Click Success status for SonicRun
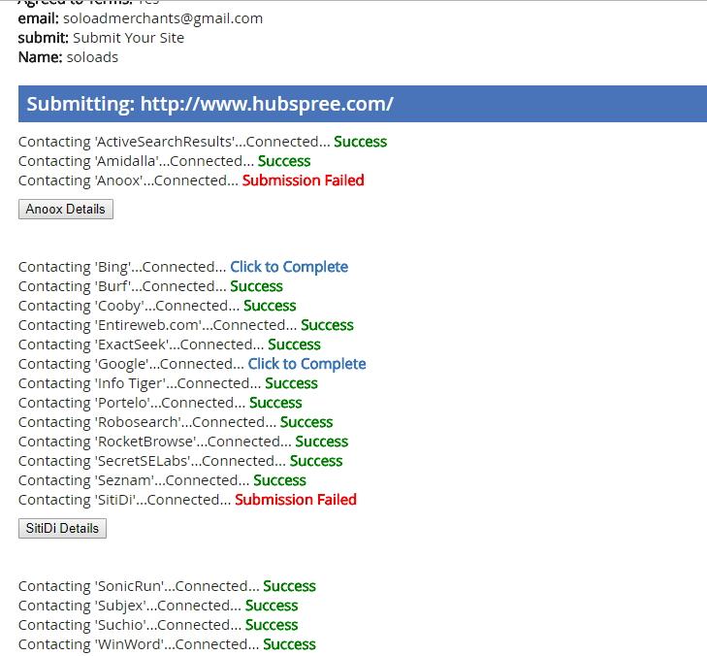 tap(289, 586)
